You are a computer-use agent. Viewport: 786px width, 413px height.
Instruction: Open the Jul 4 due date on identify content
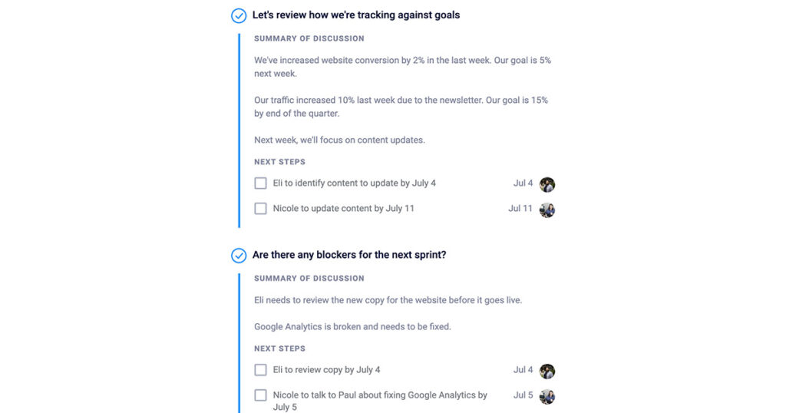click(523, 183)
